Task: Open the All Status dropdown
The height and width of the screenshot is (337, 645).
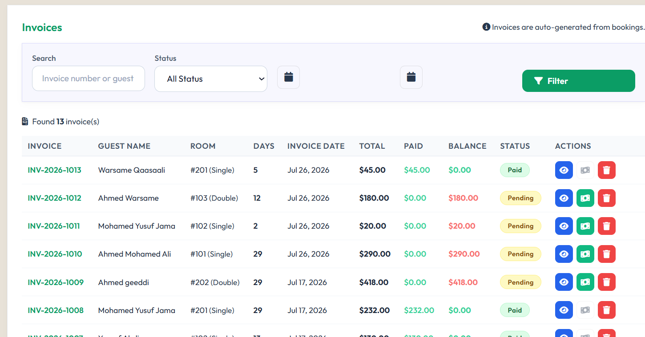Action: click(211, 79)
